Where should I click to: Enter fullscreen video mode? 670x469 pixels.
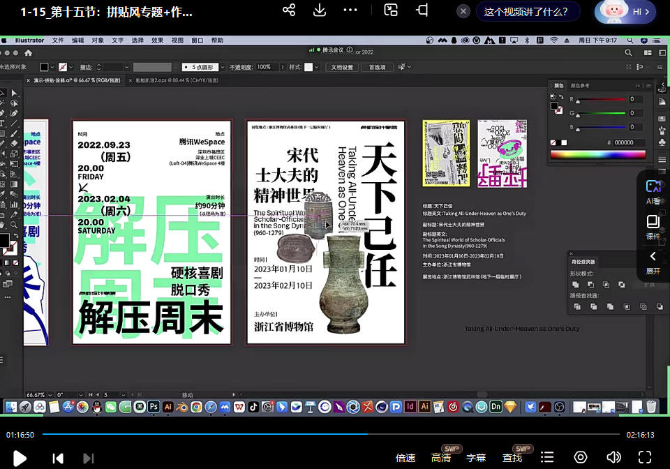[645, 457]
